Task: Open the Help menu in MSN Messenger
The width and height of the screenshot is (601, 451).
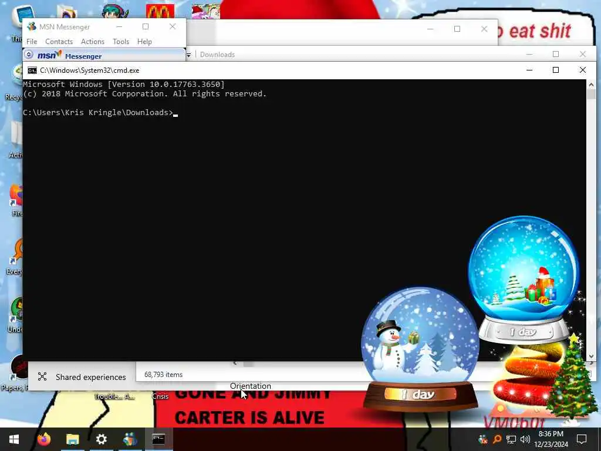Action: click(144, 42)
